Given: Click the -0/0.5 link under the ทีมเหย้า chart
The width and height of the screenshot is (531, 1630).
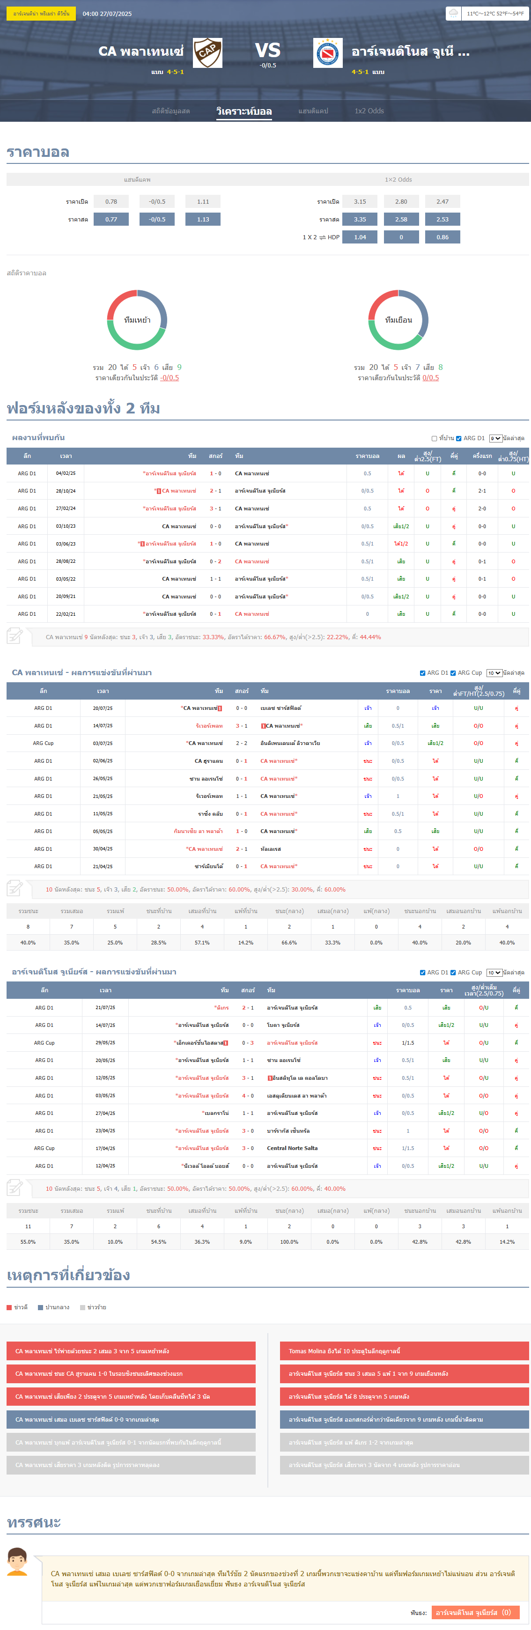Looking at the screenshot, I should 170,378.
